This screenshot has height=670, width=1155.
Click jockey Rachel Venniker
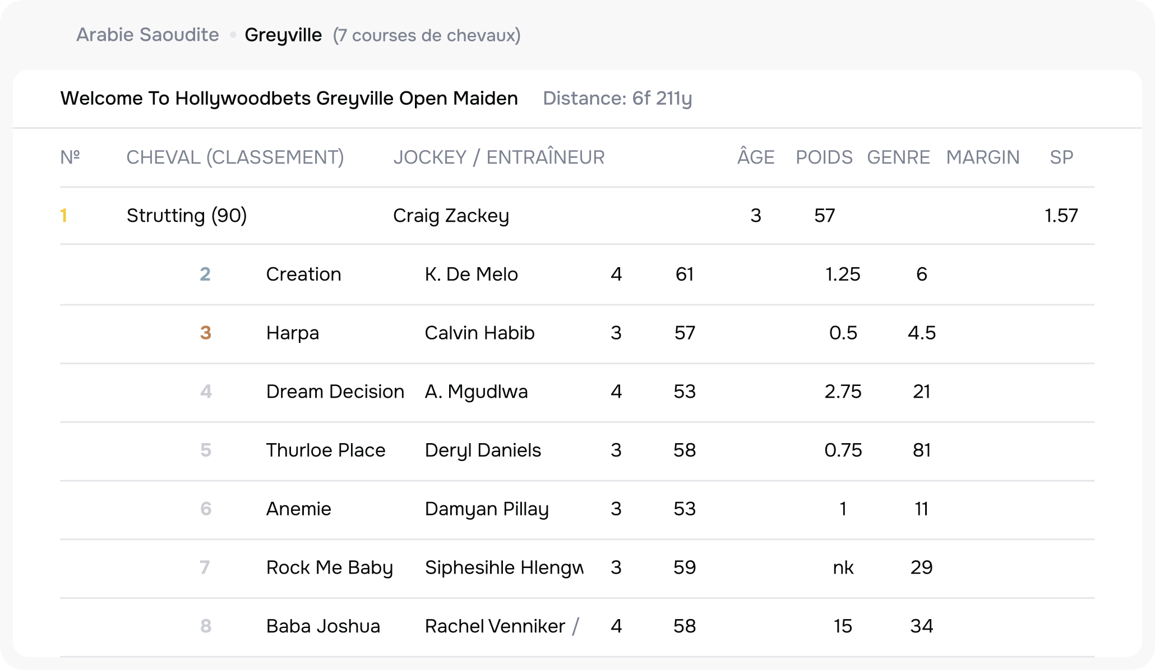pyautogui.click(x=495, y=626)
